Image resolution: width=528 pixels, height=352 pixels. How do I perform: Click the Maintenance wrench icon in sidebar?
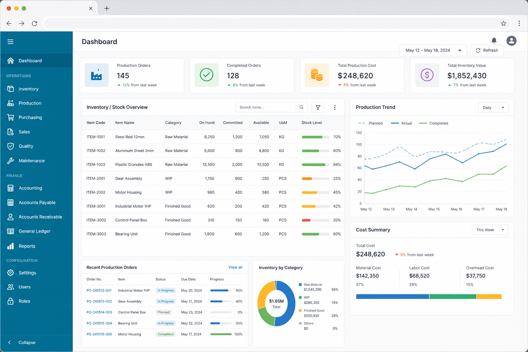[x=11, y=161]
